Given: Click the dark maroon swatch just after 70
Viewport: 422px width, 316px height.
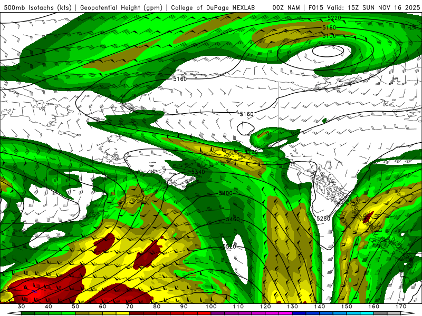Looking at the screenshot, I should (137, 313).
